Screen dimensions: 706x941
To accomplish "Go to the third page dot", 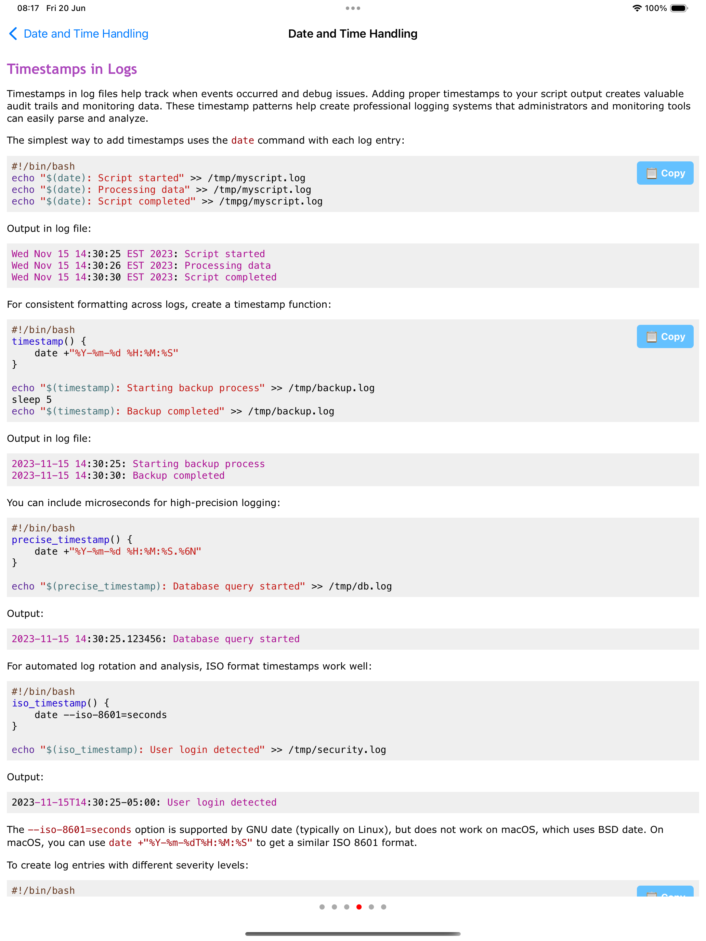I will [x=347, y=906].
